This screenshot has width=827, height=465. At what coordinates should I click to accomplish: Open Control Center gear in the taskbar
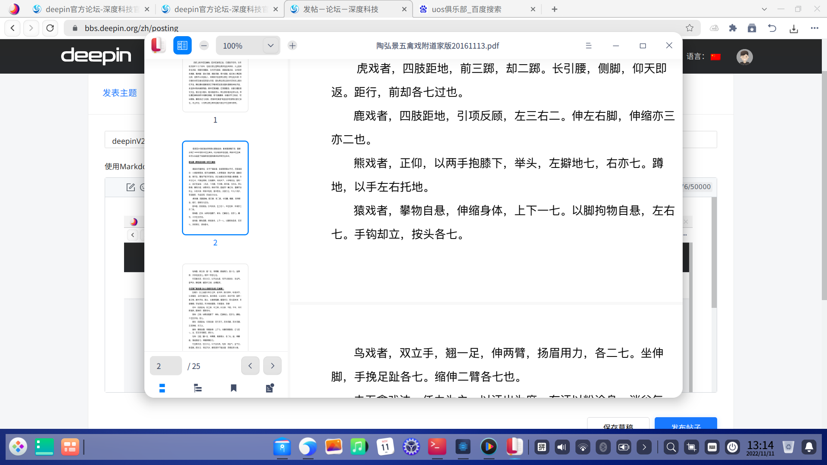(x=412, y=447)
